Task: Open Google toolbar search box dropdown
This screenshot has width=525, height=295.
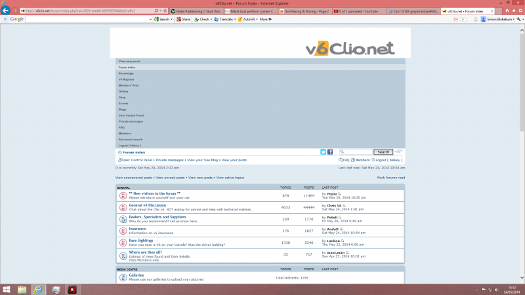Action: click(x=150, y=20)
